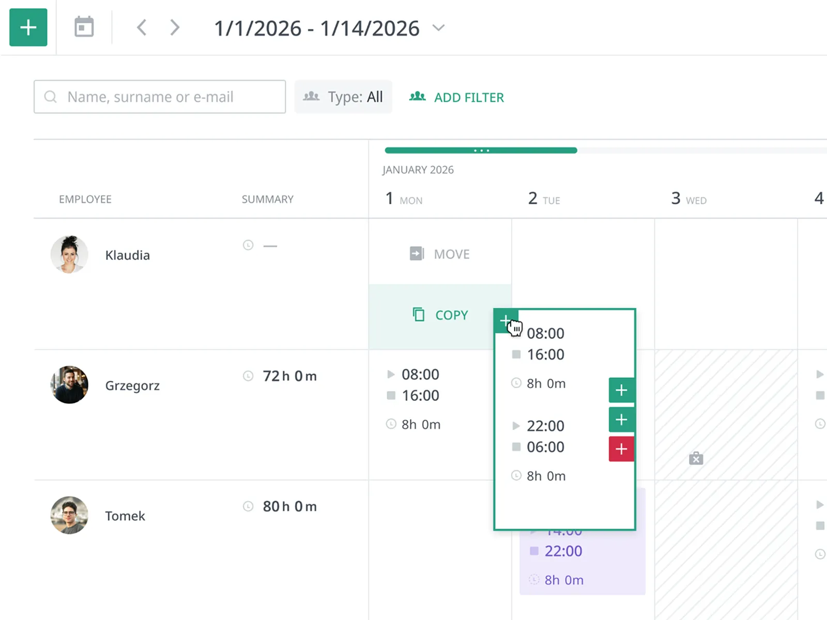The image size is (827, 620).
Task: Click the purple clock icon in Tomek's shift
Action: coord(534,580)
